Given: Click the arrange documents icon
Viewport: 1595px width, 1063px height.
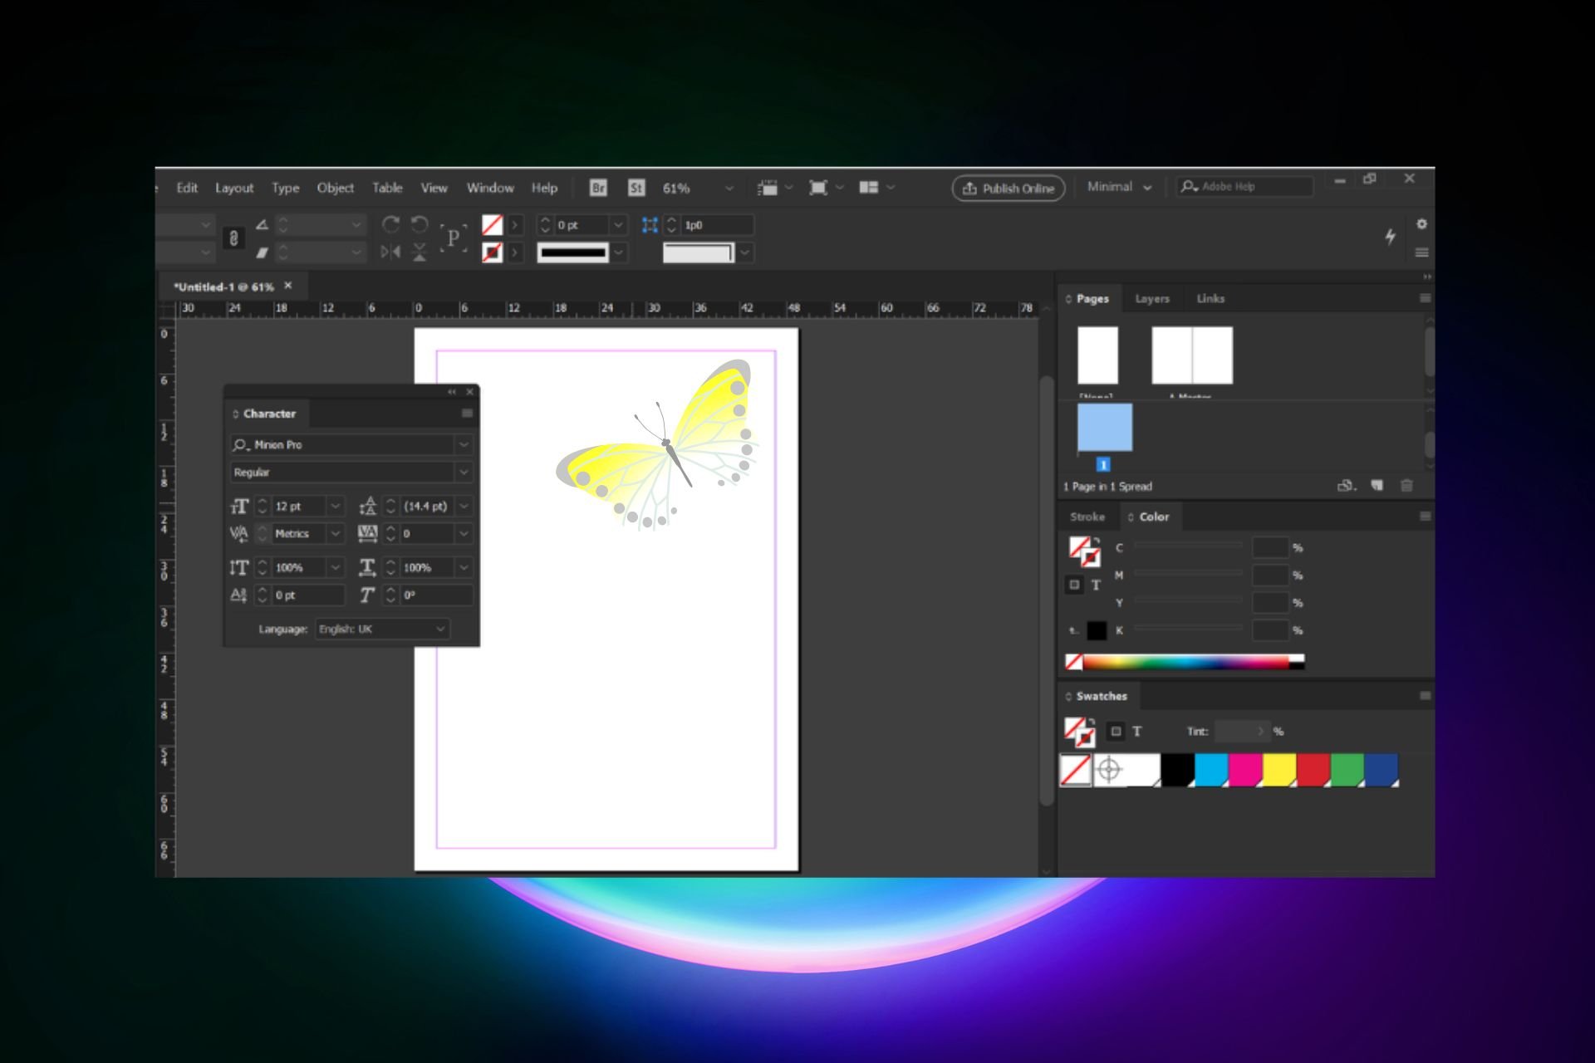Looking at the screenshot, I should [869, 188].
